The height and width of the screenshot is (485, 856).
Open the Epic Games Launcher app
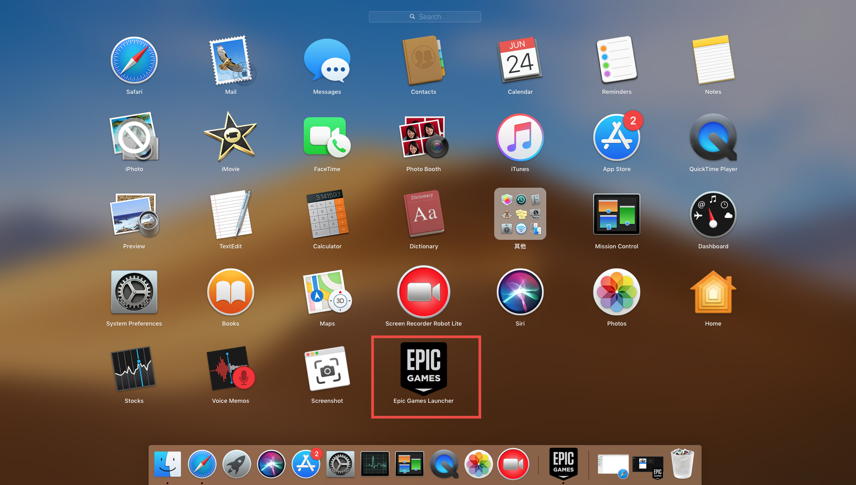[x=423, y=368]
